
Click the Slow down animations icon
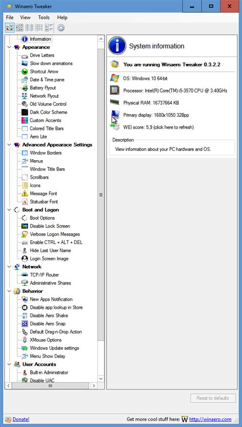25,63
